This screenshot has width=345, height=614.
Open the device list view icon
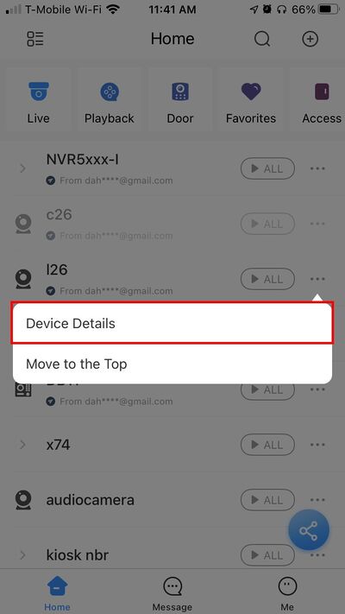click(35, 39)
